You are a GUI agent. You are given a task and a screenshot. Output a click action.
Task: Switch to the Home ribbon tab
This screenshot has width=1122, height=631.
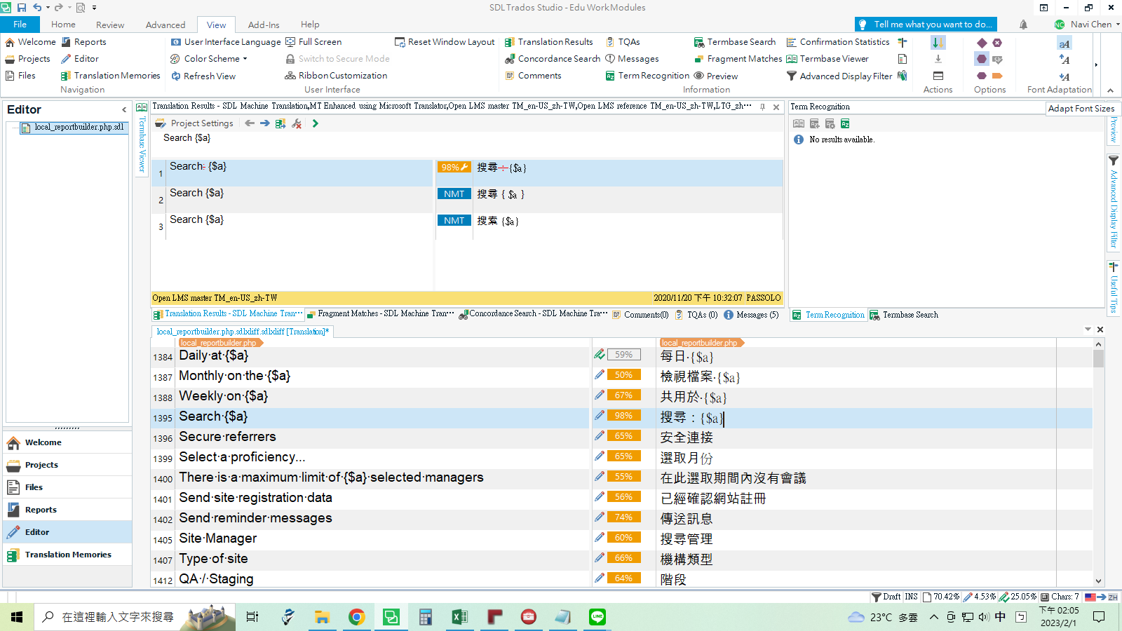click(63, 24)
